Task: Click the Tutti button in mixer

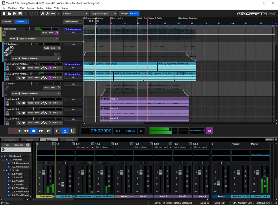Action: 7,145
